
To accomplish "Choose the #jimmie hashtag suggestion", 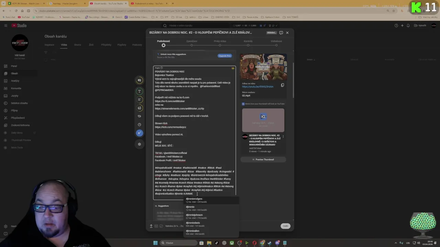I will coord(211,208).
